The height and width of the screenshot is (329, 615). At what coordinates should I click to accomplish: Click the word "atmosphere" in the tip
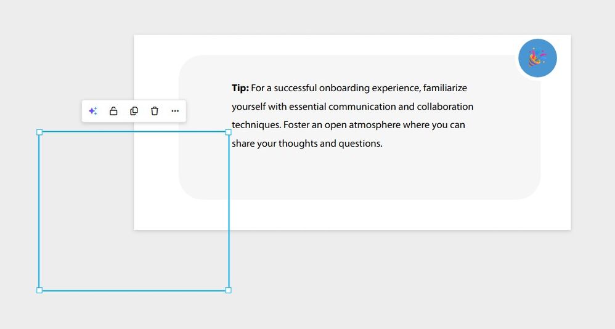click(x=374, y=125)
